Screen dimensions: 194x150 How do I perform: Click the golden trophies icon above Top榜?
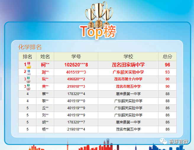[99, 14]
